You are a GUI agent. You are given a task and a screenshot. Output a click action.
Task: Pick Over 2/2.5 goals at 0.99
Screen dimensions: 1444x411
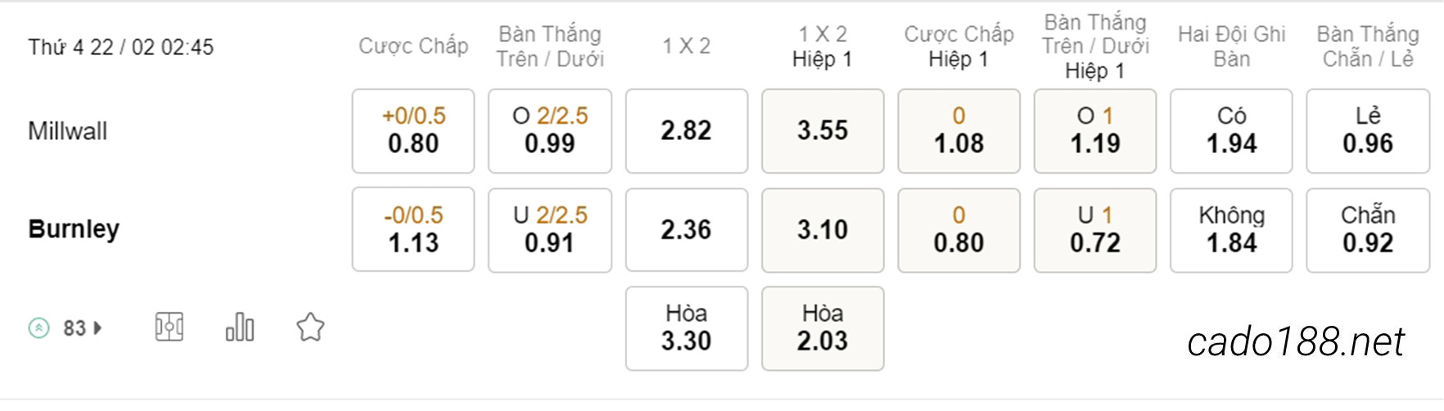(550, 131)
